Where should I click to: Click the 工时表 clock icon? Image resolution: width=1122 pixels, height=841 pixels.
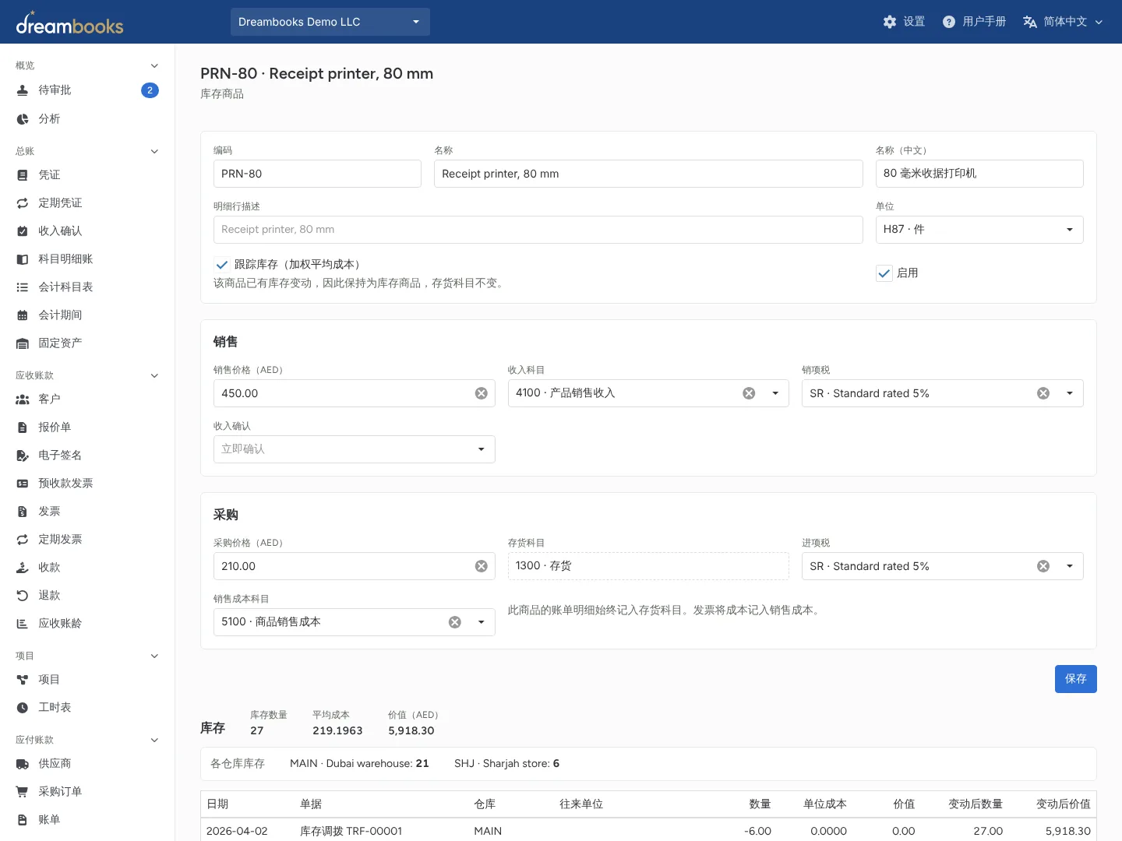click(x=23, y=708)
